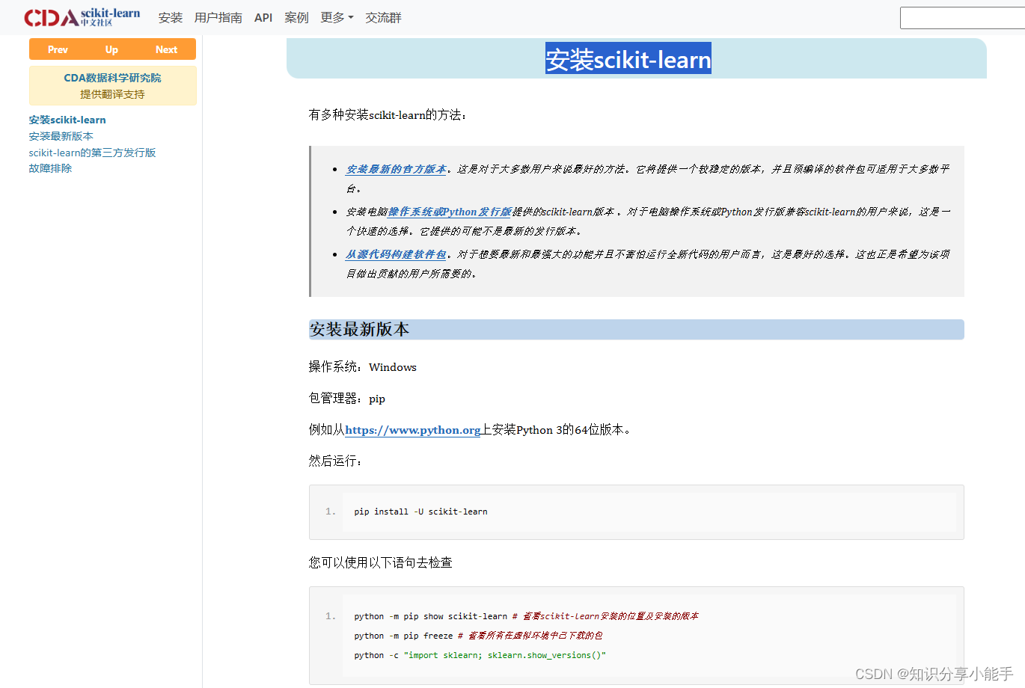Expand the 更多 dropdown menu

(337, 17)
